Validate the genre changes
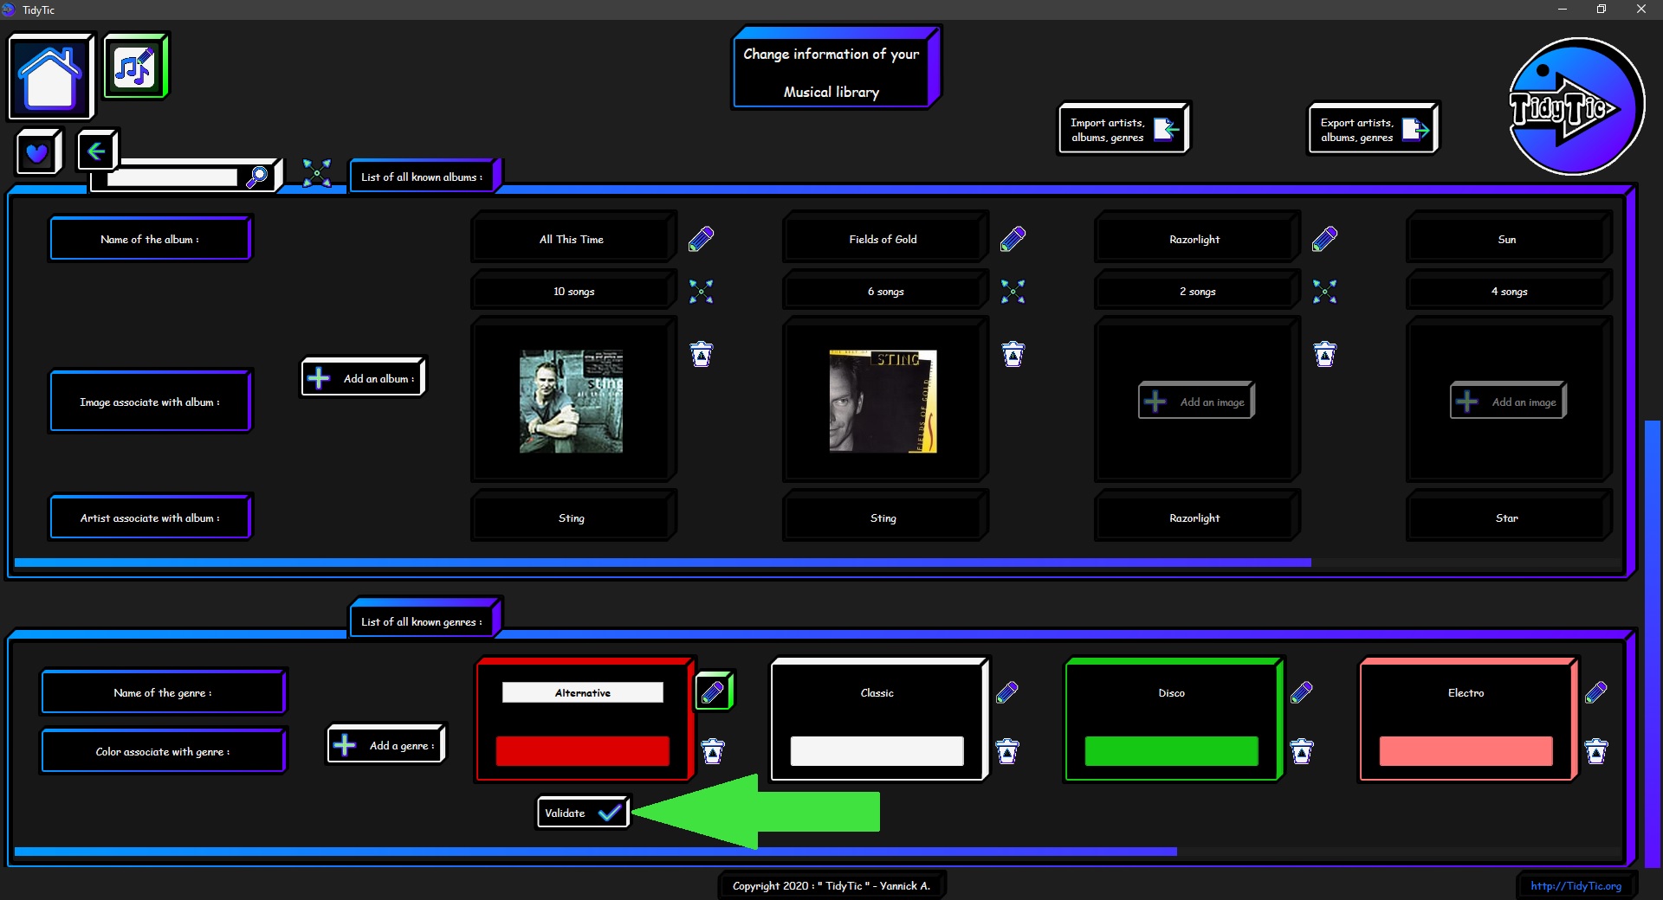Image resolution: width=1663 pixels, height=900 pixels. click(583, 813)
